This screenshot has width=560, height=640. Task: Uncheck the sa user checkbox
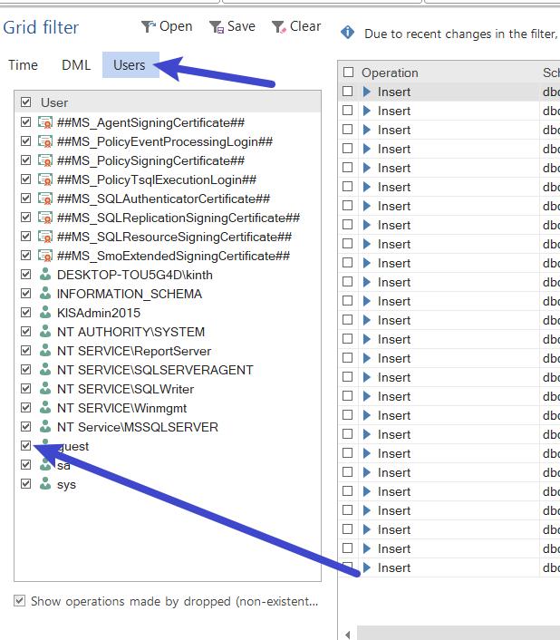point(25,464)
